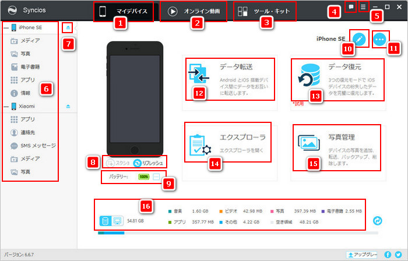Click the pencil edit device name icon
Image resolution: width=408 pixels, height=261 pixels.
[x=359, y=39]
